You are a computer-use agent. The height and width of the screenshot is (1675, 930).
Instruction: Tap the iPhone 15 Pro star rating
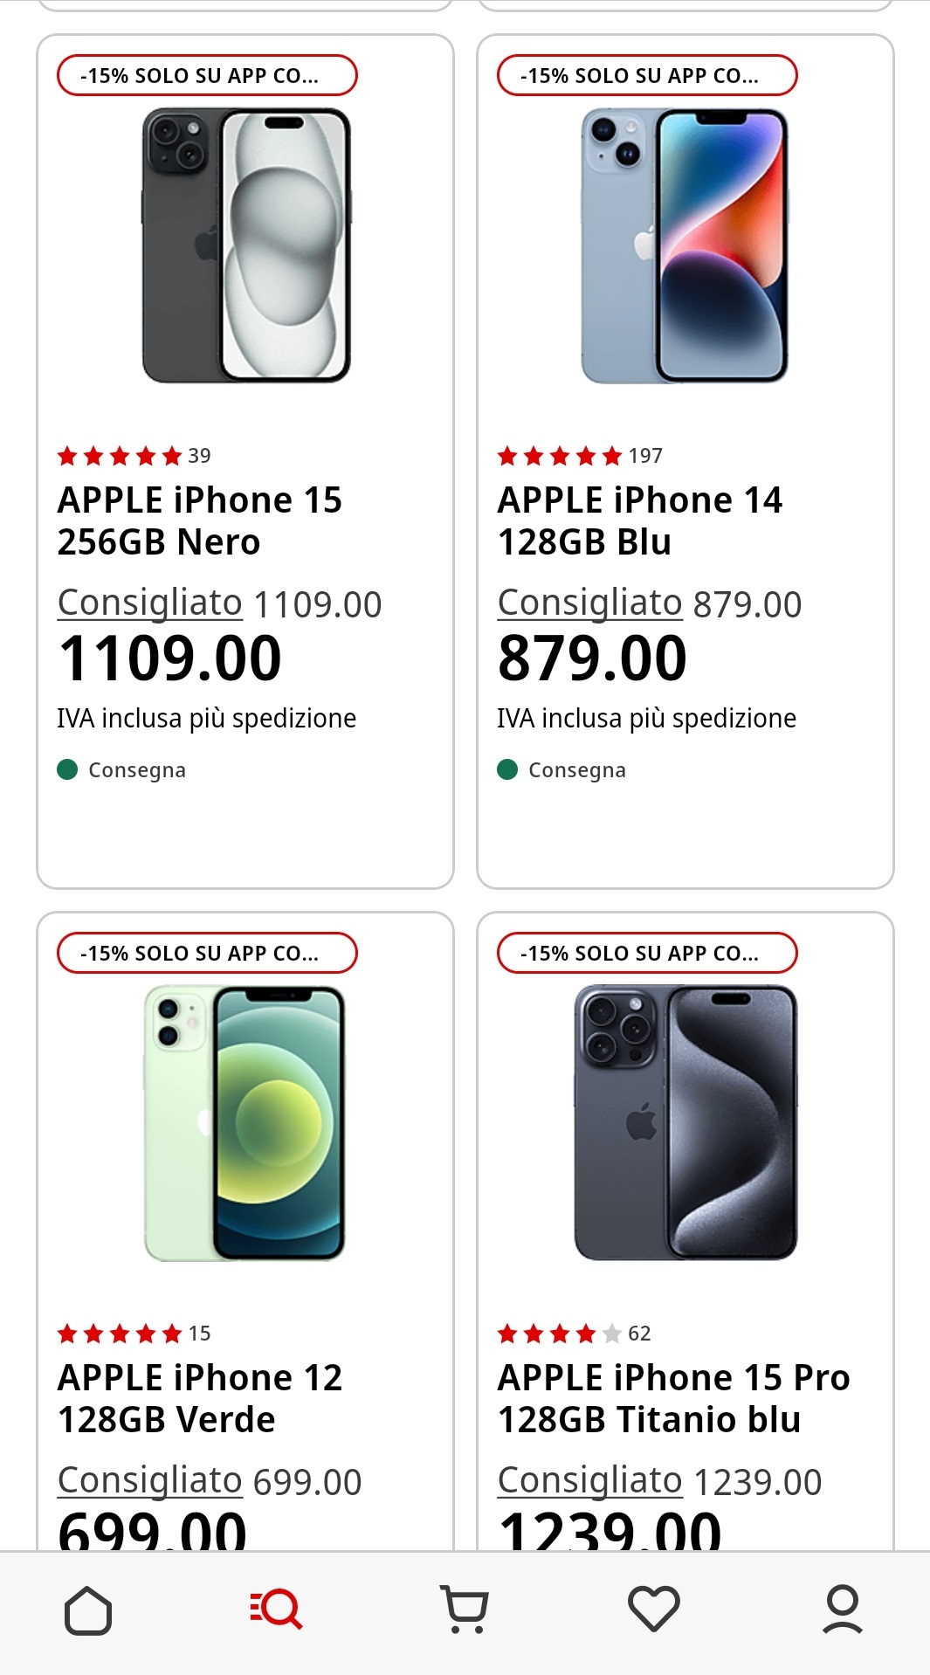click(560, 1334)
